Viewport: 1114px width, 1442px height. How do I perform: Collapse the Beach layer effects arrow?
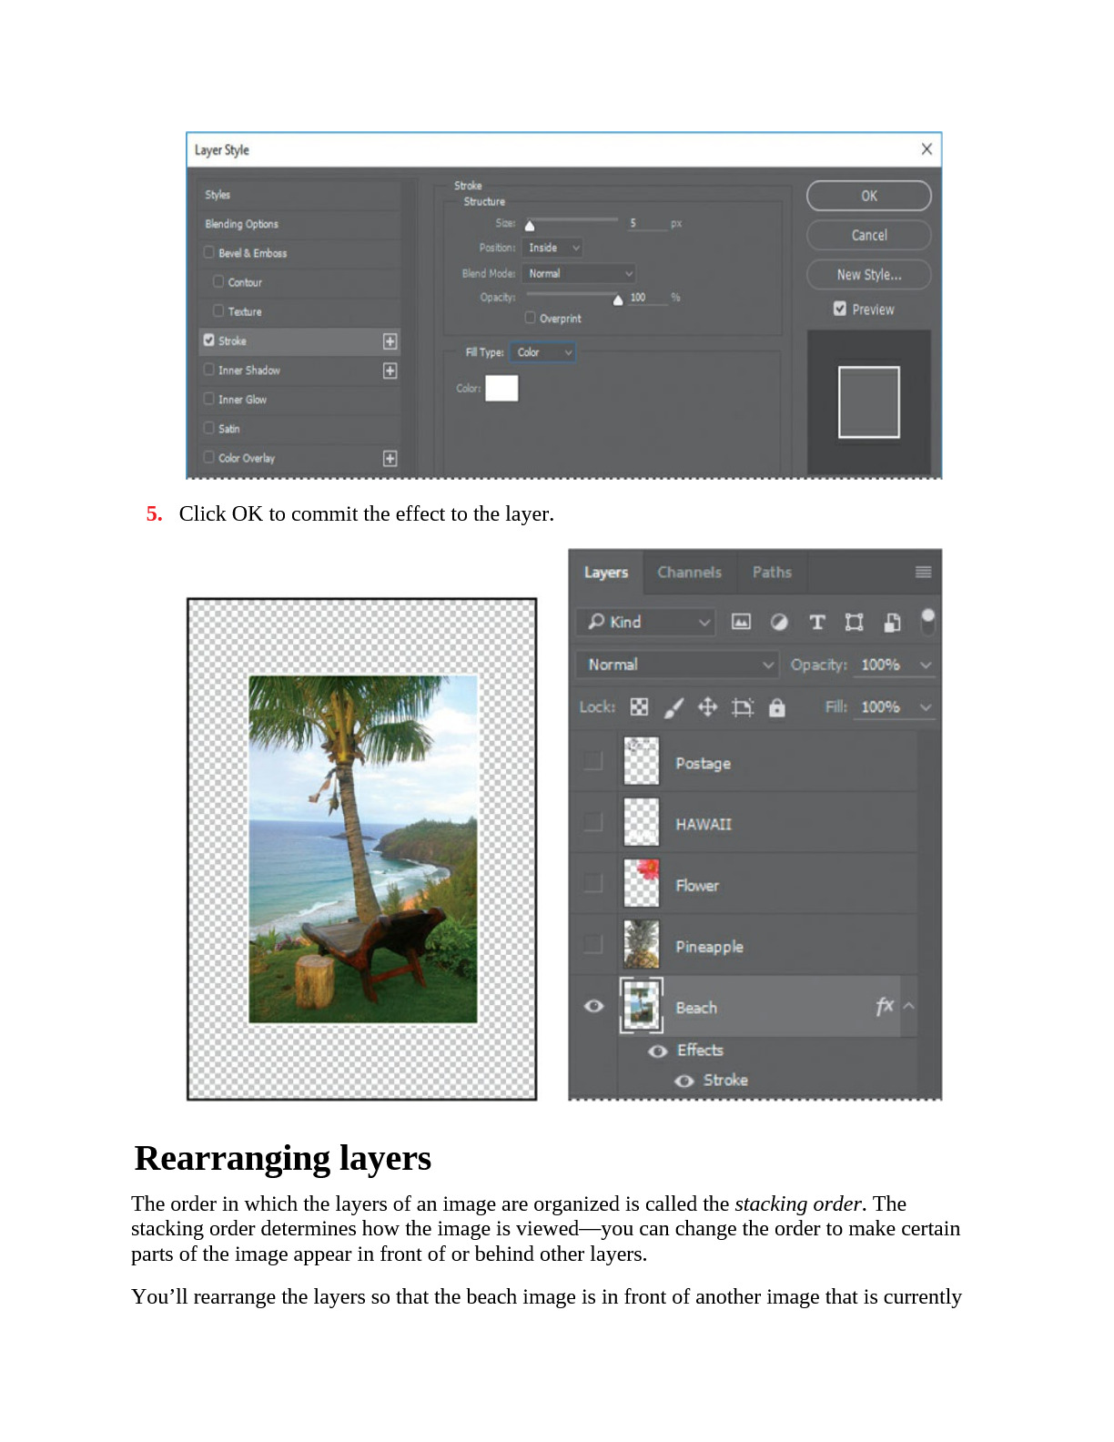click(908, 1006)
